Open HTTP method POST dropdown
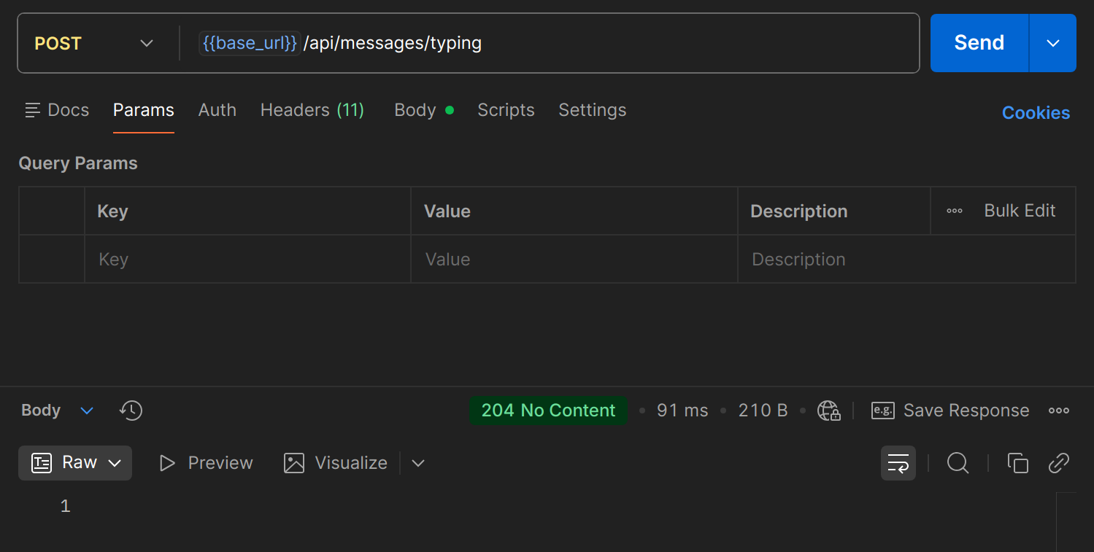 [x=94, y=43]
